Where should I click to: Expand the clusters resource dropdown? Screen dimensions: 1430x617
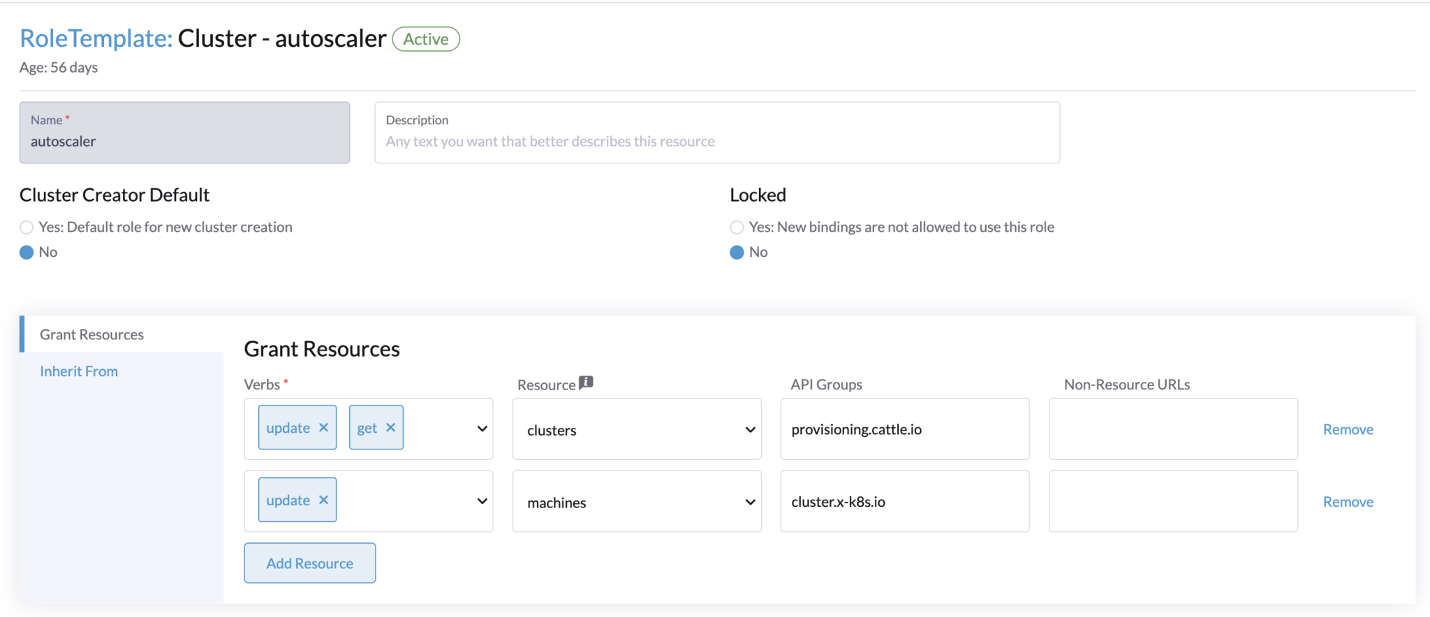(x=750, y=430)
